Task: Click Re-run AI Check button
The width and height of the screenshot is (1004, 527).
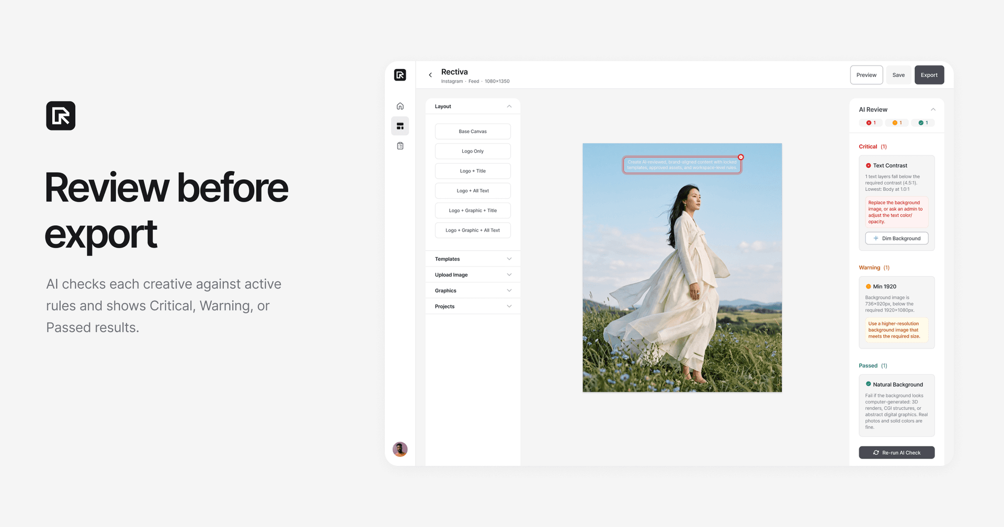Action: pyautogui.click(x=897, y=453)
